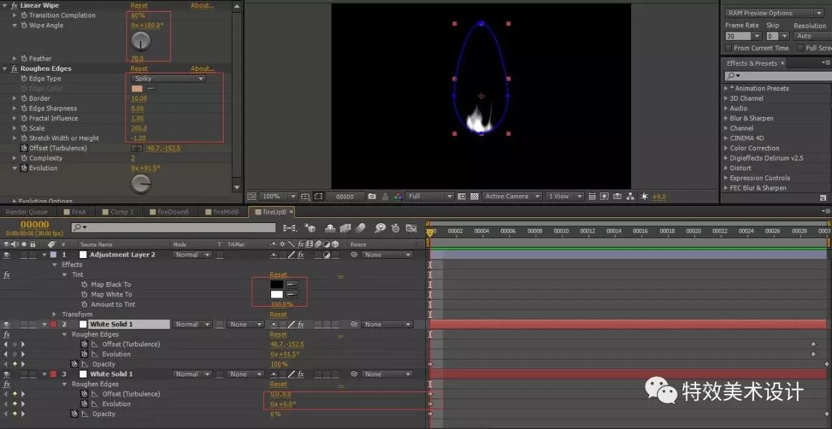Image resolution: width=832 pixels, height=429 pixels.
Task: Enable Auto-keyframe mode in the timeline
Action: tap(395, 228)
